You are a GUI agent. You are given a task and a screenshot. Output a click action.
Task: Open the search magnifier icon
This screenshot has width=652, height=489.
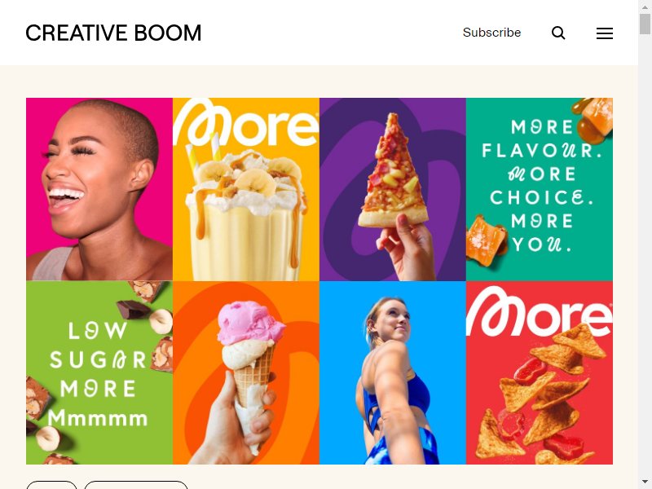click(x=558, y=33)
